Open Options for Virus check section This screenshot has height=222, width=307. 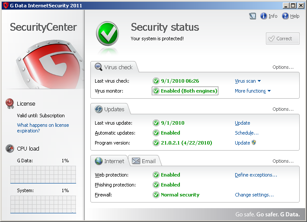(283, 67)
